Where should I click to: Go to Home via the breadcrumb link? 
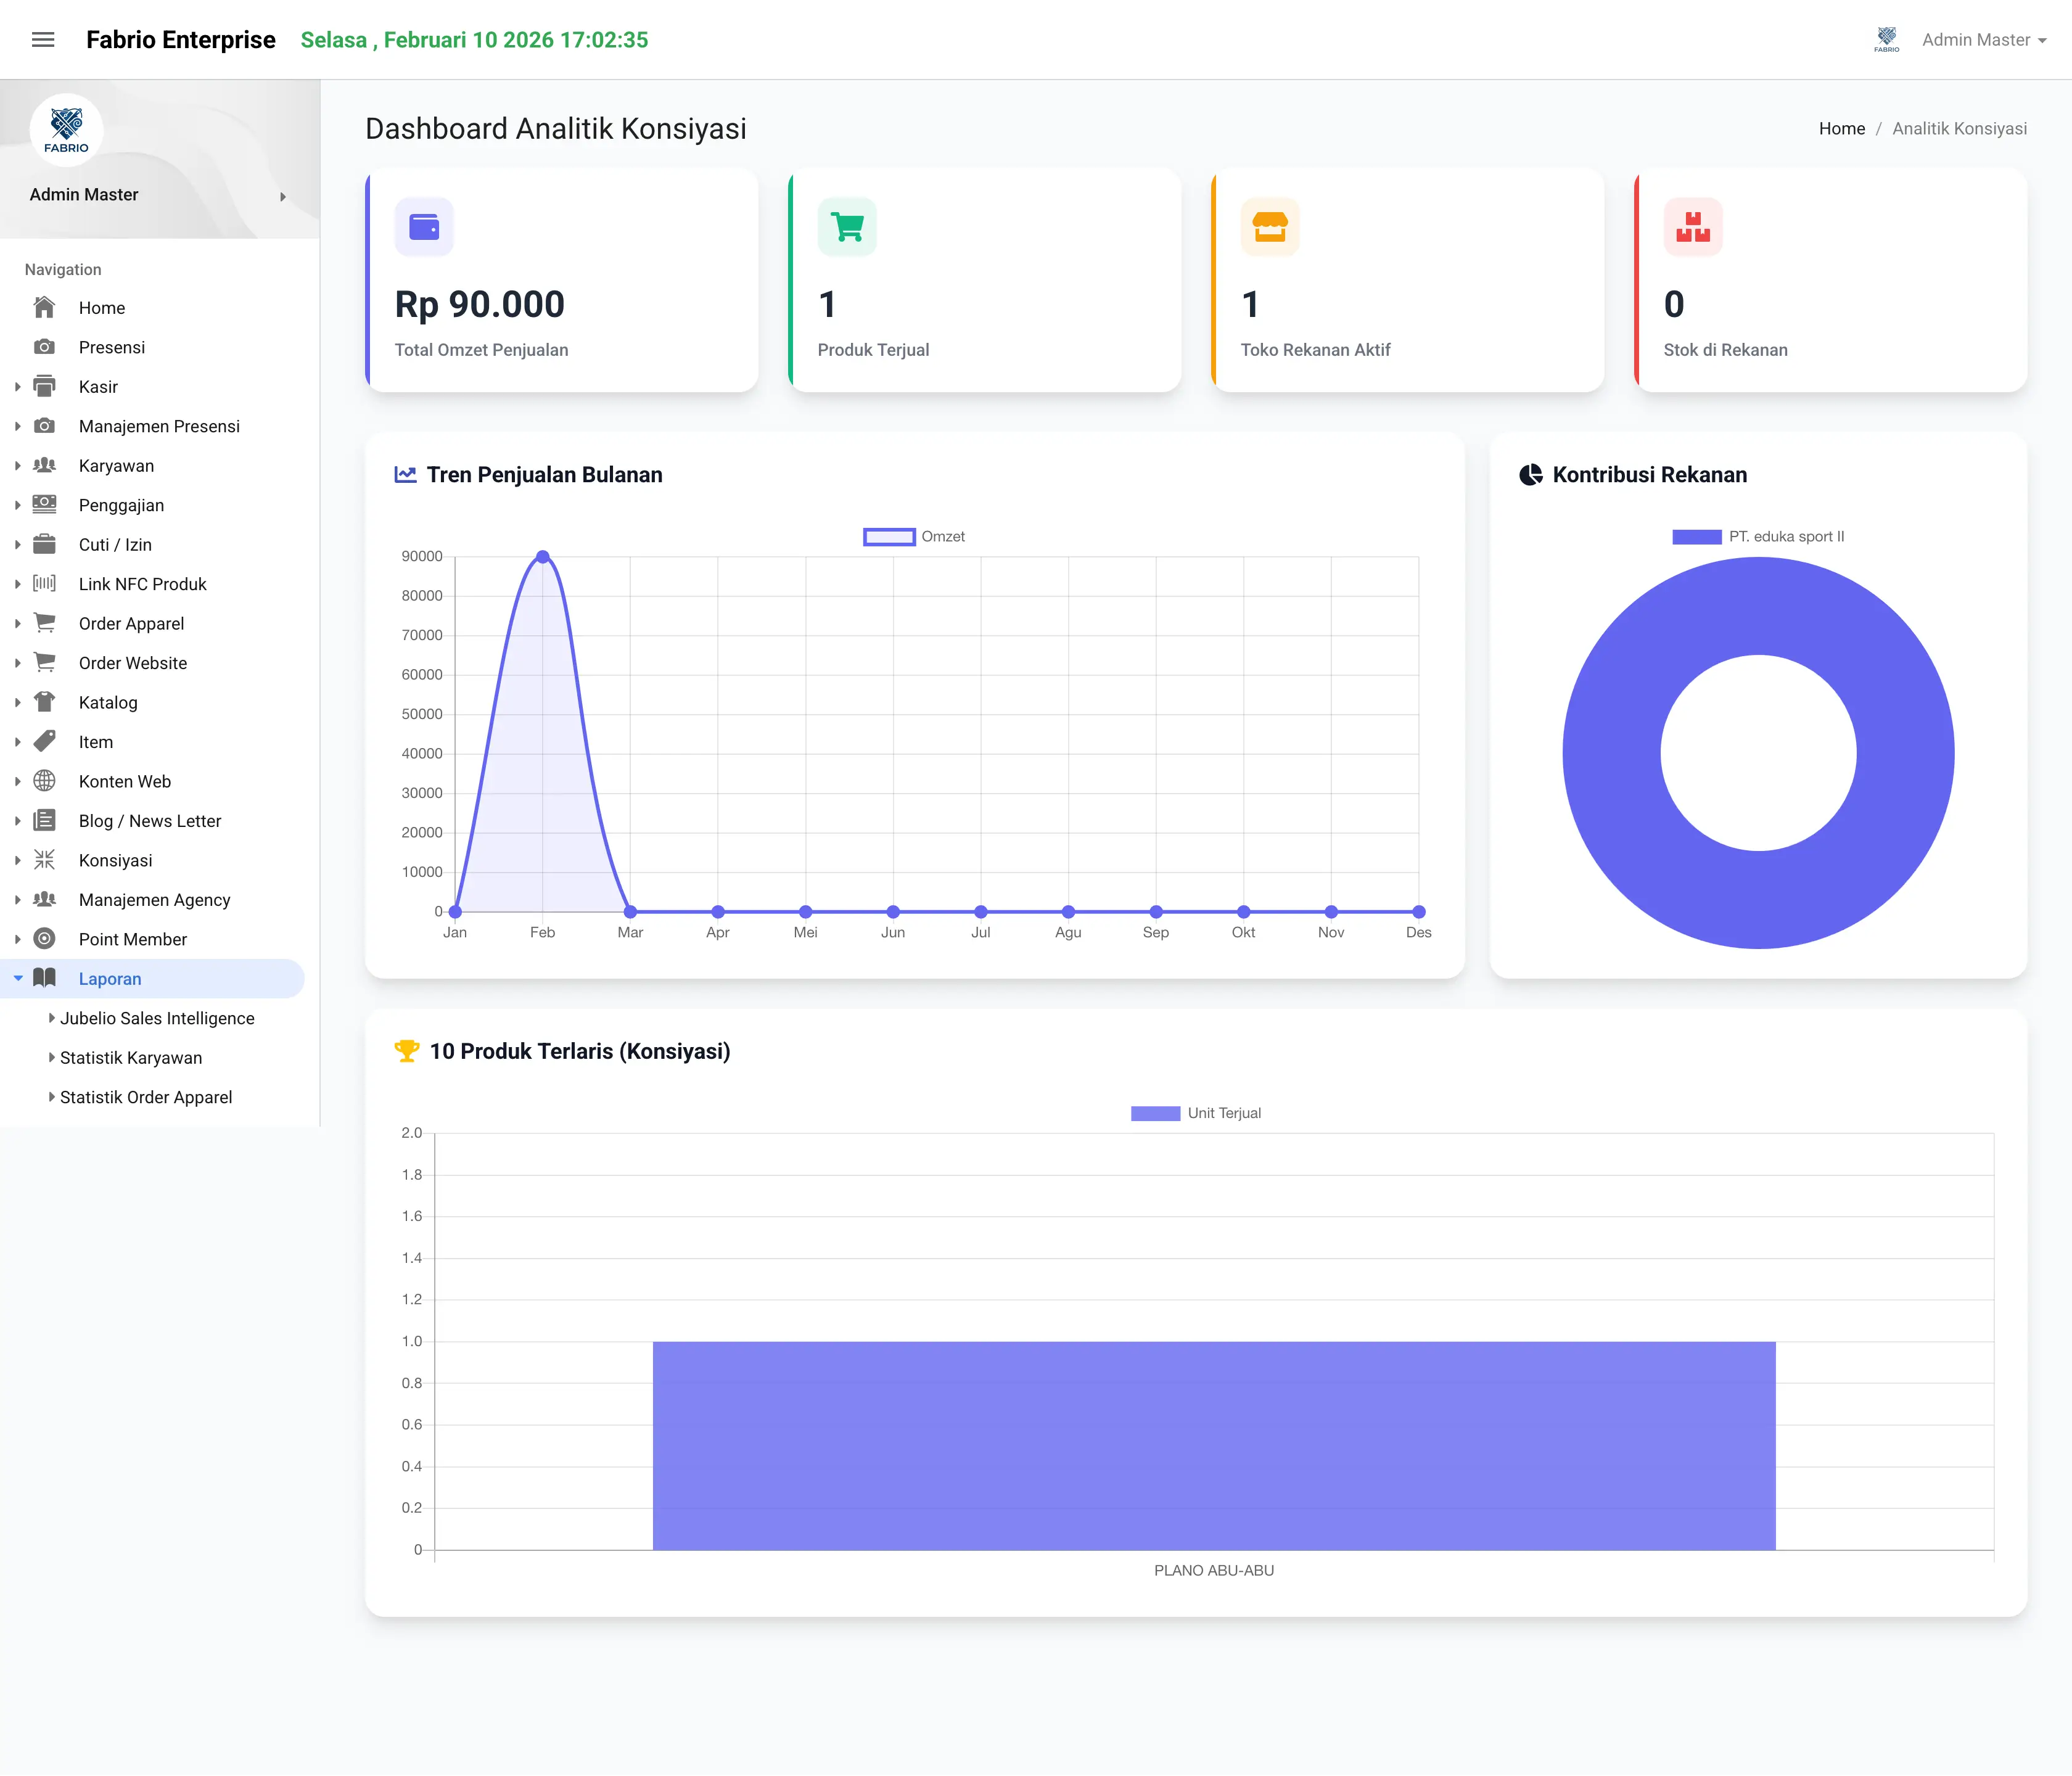click(1841, 128)
